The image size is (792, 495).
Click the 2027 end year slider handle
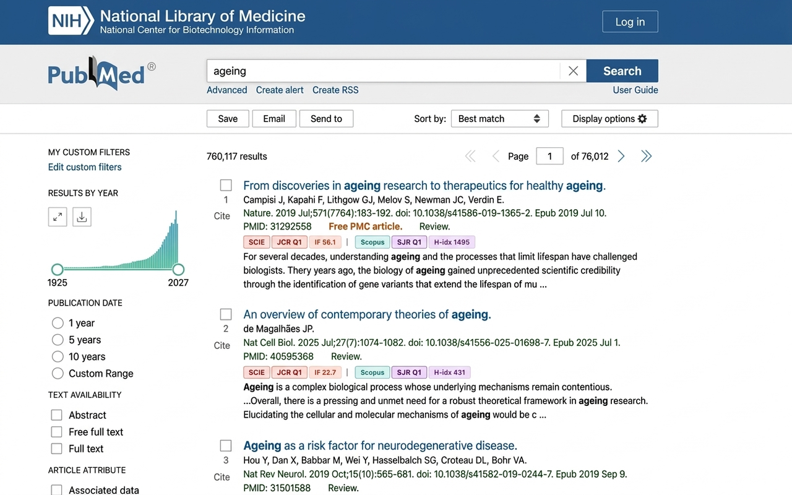pos(178,269)
